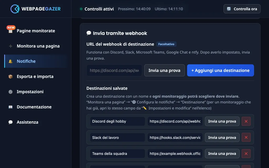
Task: Edit the hooks.slack.com URL field
Action: pos(175,138)
